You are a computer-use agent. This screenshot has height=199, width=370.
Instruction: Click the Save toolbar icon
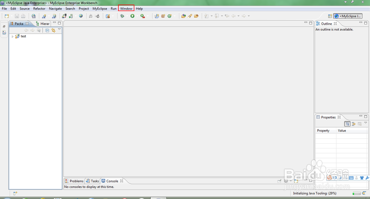tap(17, 16)
